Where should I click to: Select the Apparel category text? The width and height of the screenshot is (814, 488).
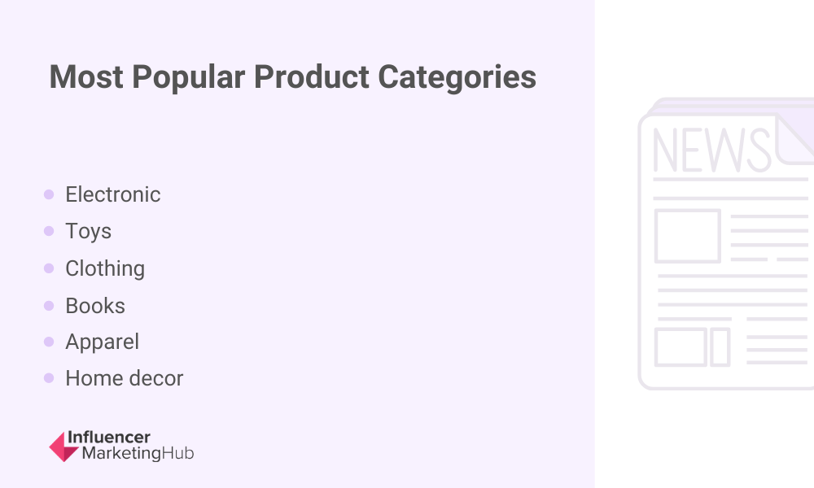pyautogui.click(x=103, y=342)
